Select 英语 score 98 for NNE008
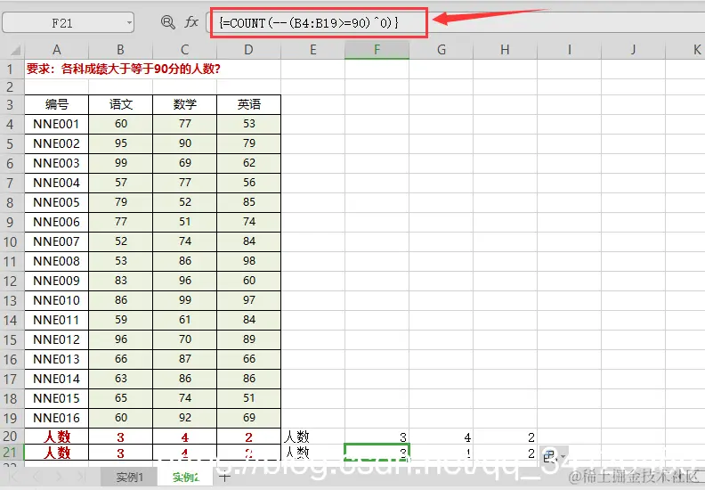 (248, 261)
